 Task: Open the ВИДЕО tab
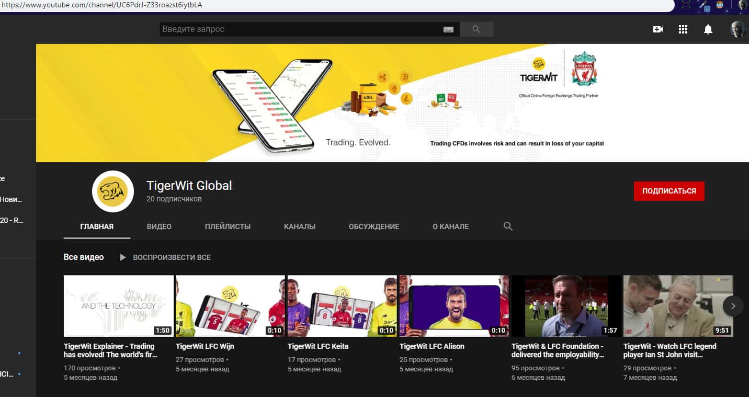point(159,226)
